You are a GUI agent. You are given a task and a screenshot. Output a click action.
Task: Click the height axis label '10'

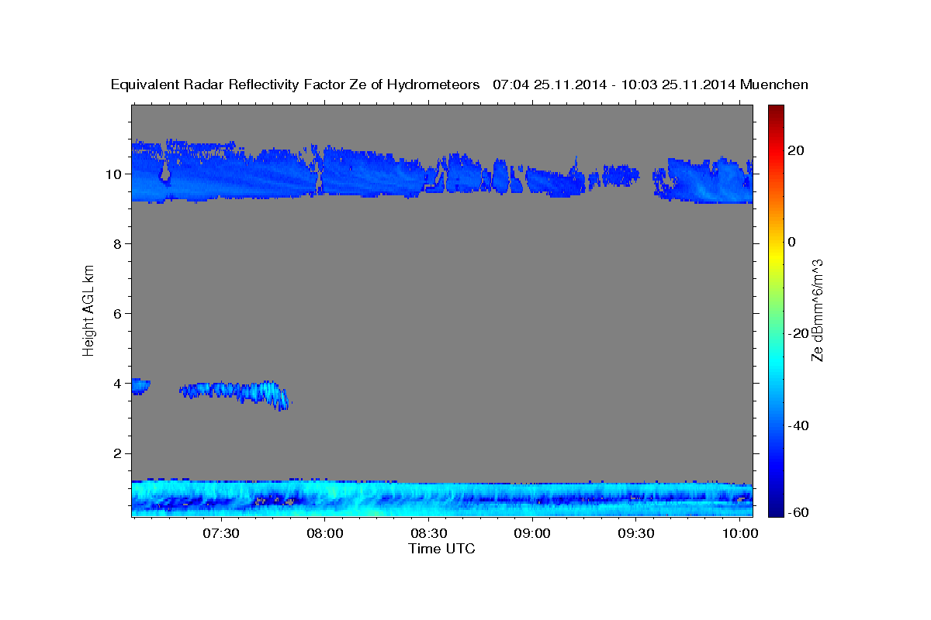pos(112,174)
